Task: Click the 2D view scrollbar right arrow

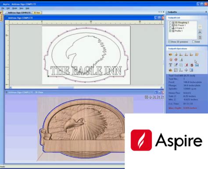Action: [x=161, y=88]
